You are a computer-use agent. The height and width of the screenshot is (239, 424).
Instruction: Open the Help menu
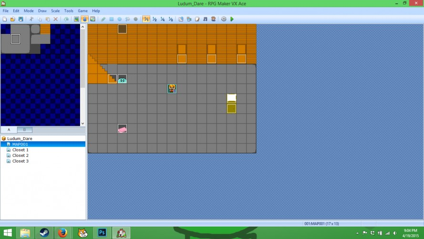coord(96,11)
